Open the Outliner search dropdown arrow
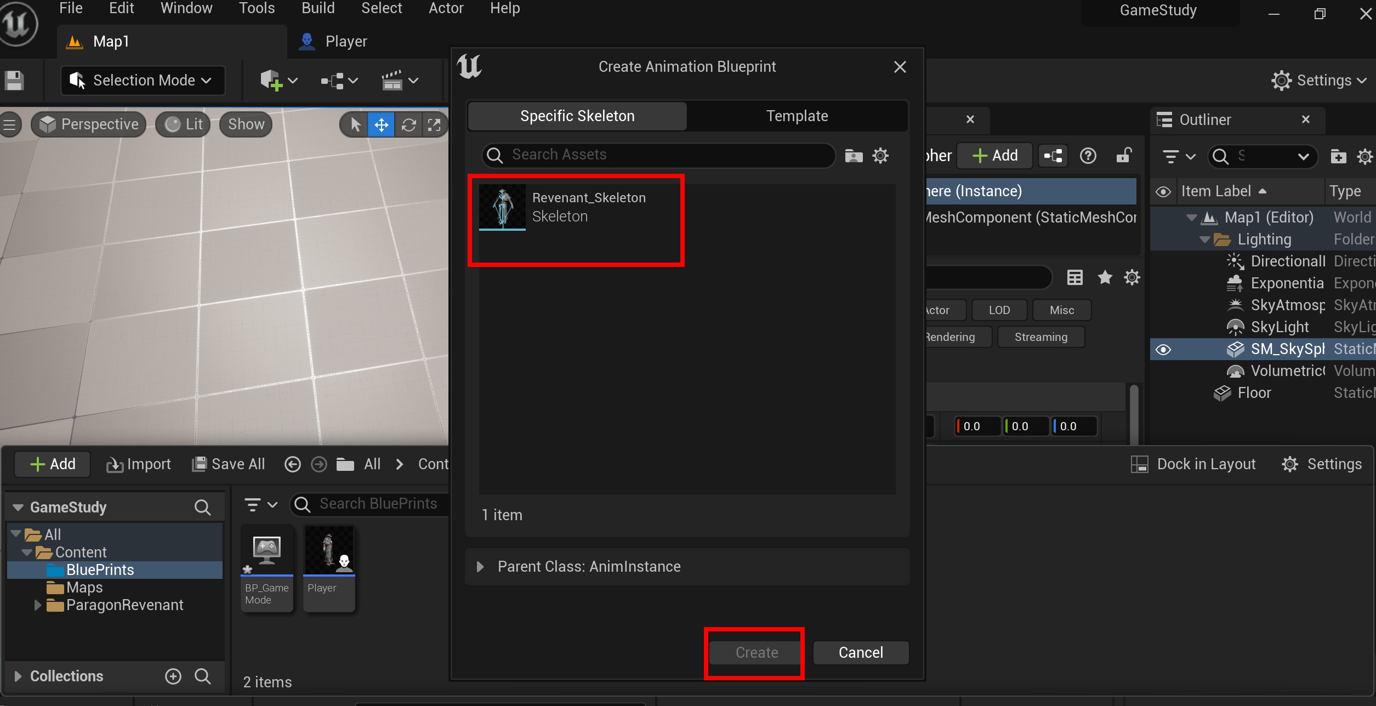Screen dimensions: 1376x706 click(1303, 157)
